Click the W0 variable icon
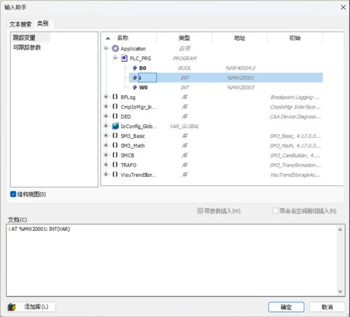This screenshot has width=350, height=317. pyautogui.click(x=135, y=88)
